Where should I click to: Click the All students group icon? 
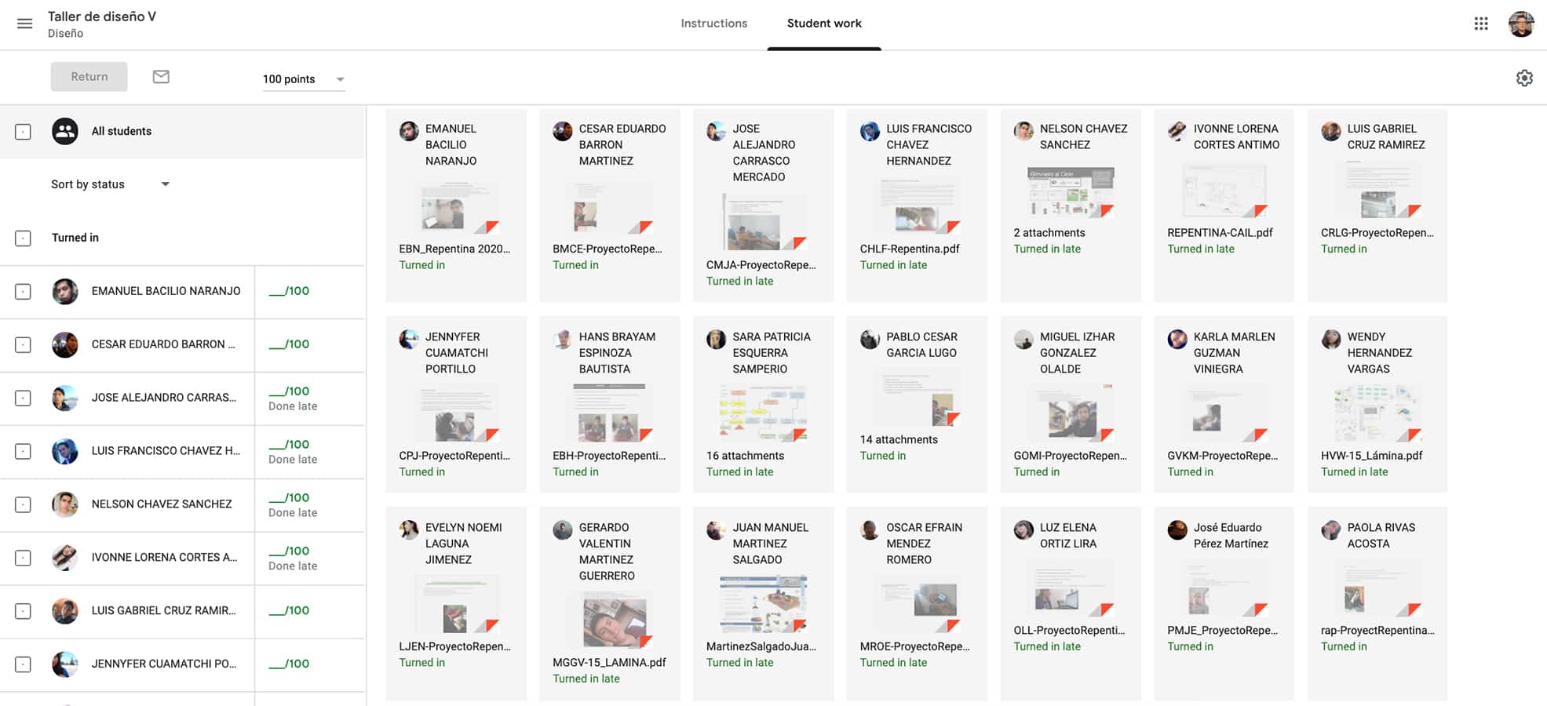[65, 131]
